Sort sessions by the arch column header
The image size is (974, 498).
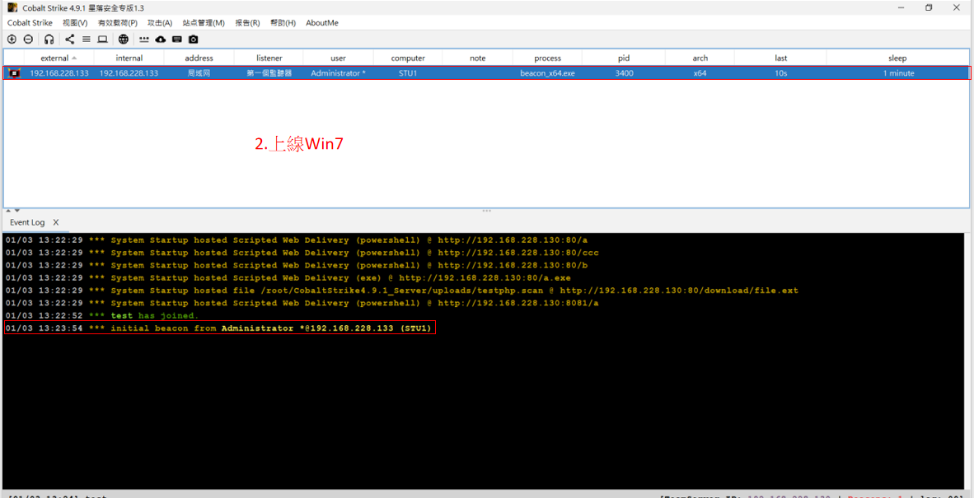(x=700, y=58)
